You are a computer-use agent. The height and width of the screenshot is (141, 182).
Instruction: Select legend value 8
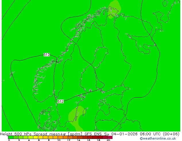[49, 140]
